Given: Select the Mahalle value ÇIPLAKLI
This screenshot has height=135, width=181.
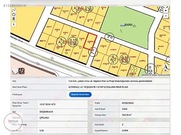Looking at the screenshot, I should [x=44, y=118].
